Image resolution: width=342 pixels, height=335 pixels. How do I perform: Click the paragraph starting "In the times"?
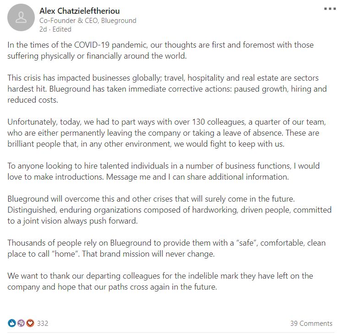tap(160, 50)
